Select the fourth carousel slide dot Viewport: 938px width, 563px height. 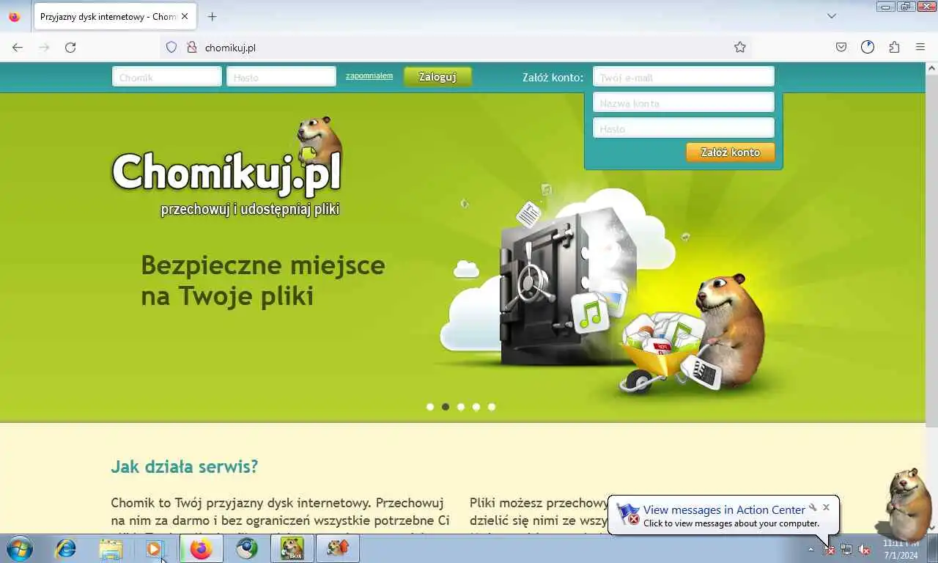click(476, 407)
